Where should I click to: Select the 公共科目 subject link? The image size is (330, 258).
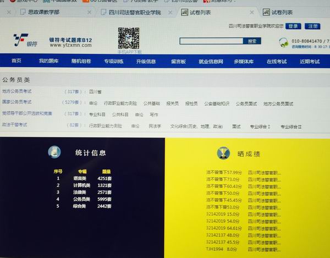coord(120,114)
